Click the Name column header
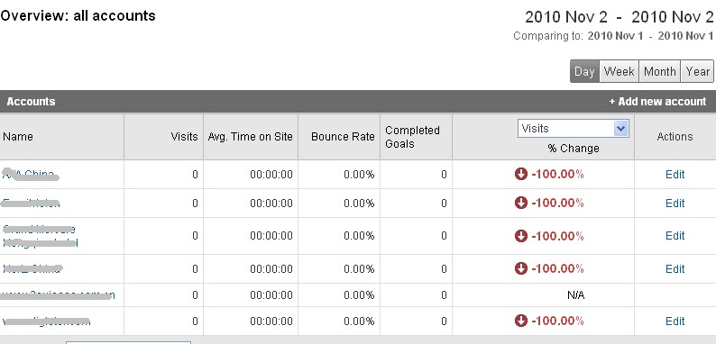This screenshot has width=716, height=344. coord(18,136)
